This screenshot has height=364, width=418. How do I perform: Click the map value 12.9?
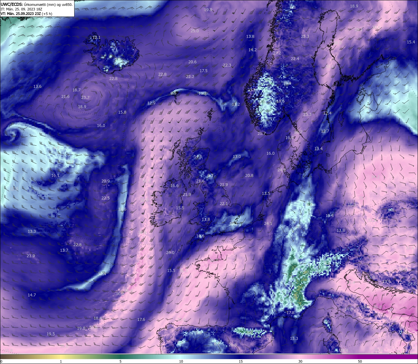pyautogui.click(x=151, y=103)
